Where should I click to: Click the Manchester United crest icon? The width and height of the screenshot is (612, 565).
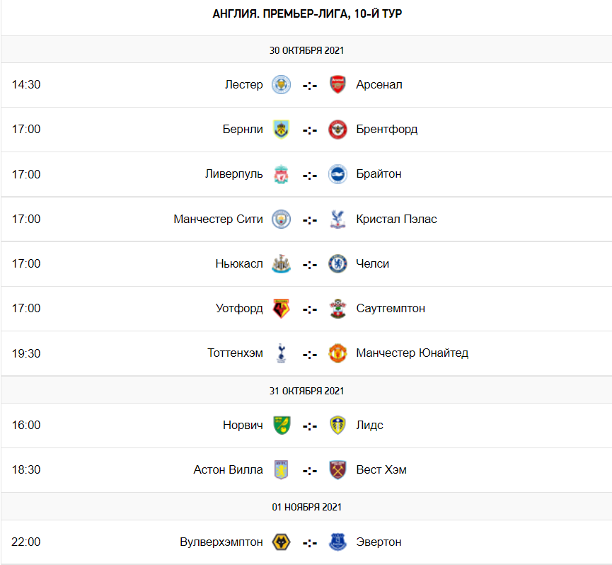pos(338,353)
